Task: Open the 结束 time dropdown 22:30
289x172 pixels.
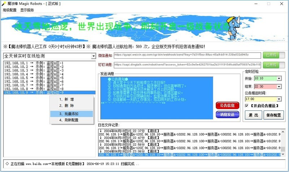Action: (x=279, y=87)
